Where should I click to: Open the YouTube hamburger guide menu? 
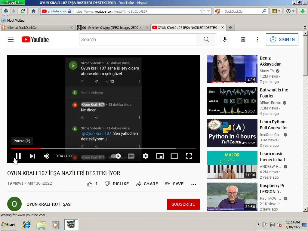[11, 39]
